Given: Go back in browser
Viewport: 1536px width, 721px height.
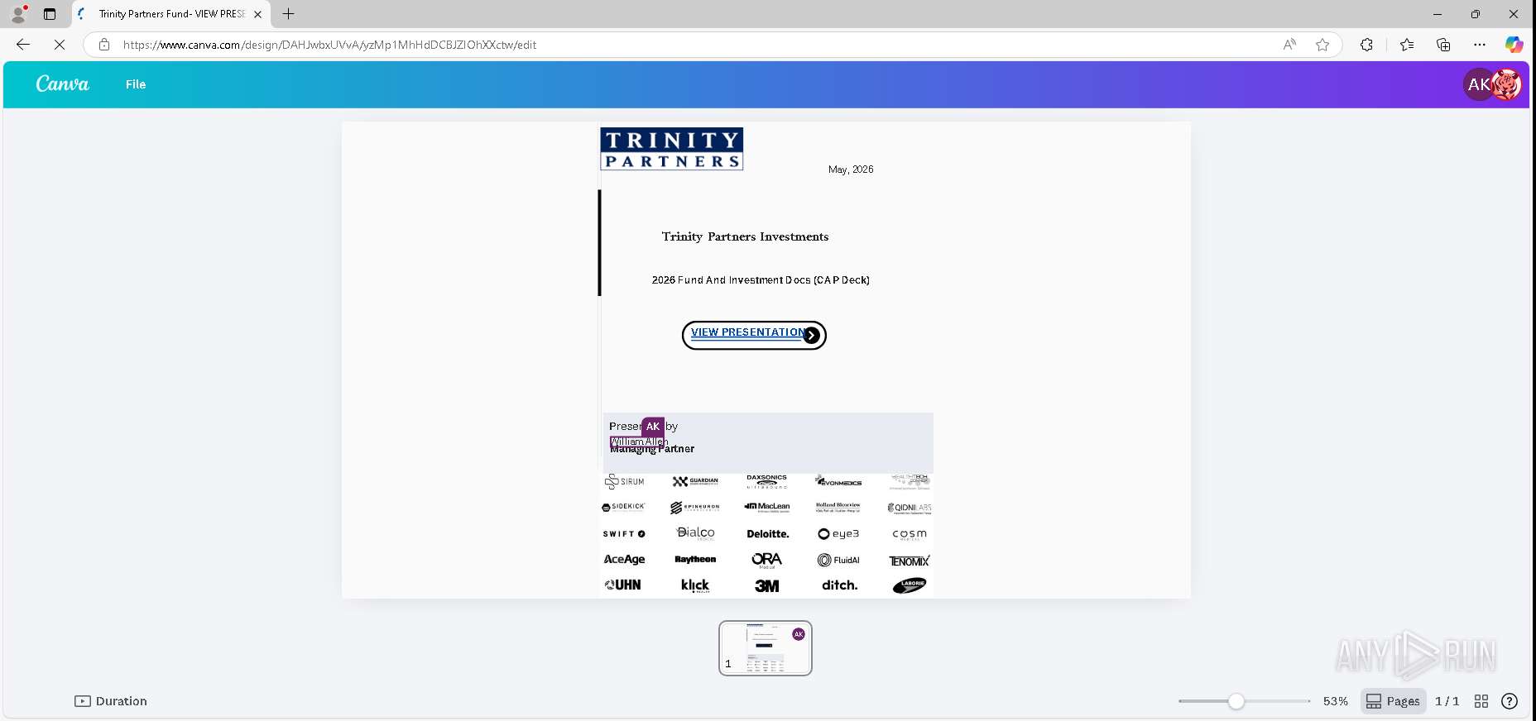Looking at the screenshot, I should tap(23, 45).
